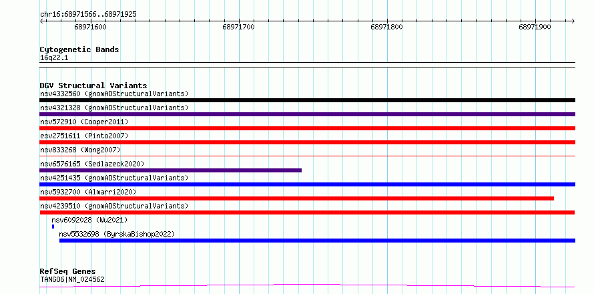Click the ruler's right arrowhead
Screen dimensions: 594x294
(x=573, y=21)
